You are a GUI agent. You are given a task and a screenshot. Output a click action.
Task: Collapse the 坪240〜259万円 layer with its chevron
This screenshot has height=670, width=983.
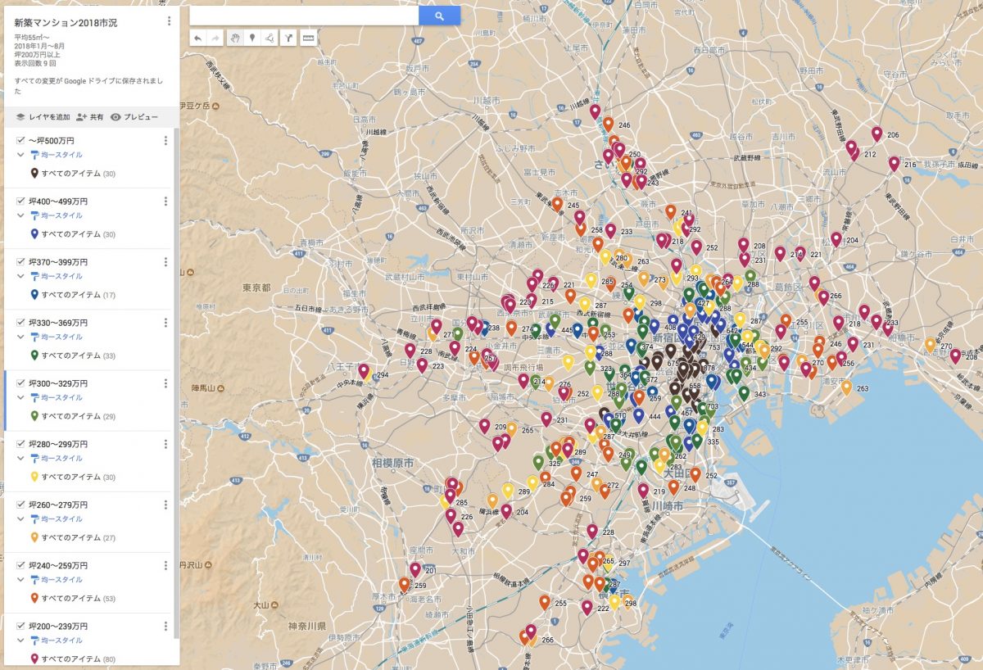20,580
